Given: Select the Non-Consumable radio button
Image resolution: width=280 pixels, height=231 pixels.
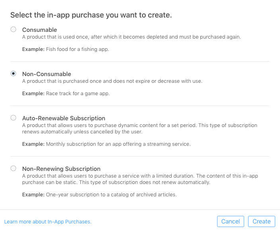Looking at the screenshot, I should point(14,74).
